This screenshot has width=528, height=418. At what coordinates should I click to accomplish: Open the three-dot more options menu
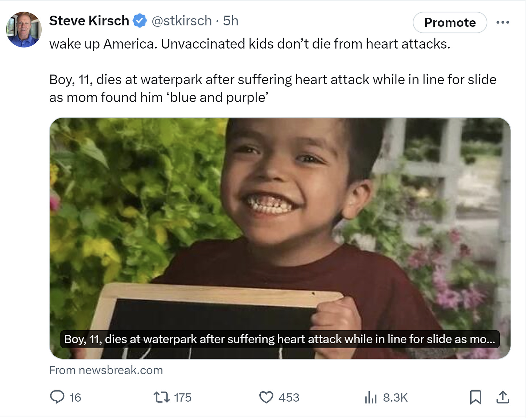click(503, 22)
